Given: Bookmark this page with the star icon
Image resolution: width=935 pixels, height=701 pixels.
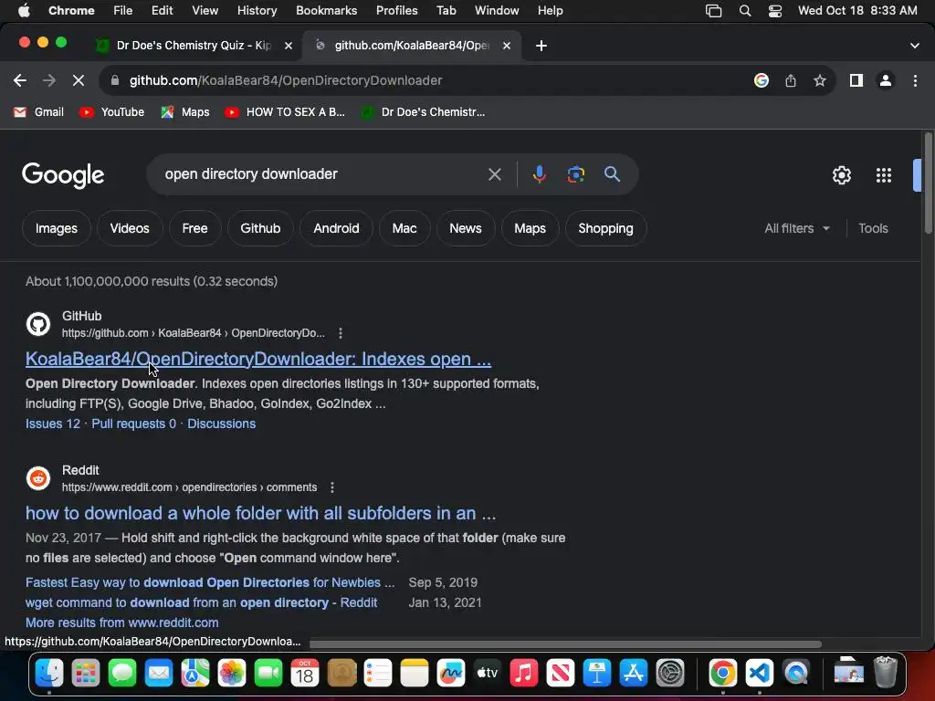Looking at the screenshot, I should [x=820, y=80].
